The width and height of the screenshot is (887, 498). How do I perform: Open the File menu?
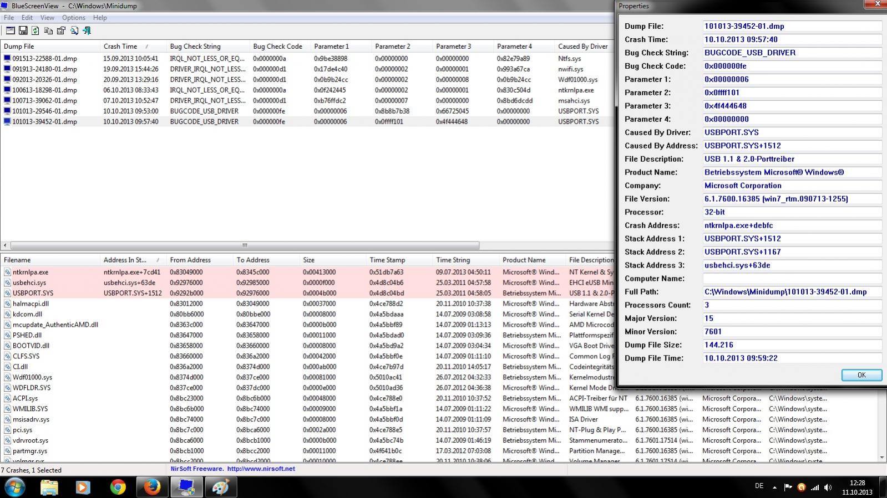(9, 18)
